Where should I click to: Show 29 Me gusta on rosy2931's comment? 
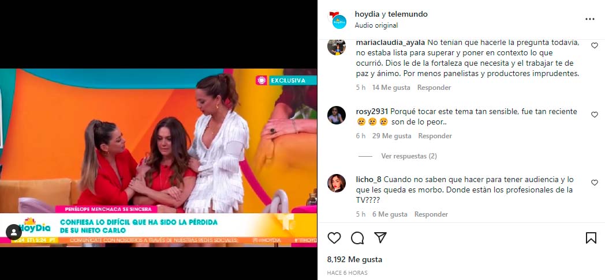(391, 136)
